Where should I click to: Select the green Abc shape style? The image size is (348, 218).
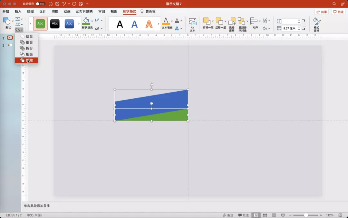pyautogui.click(x=40, y=23)
